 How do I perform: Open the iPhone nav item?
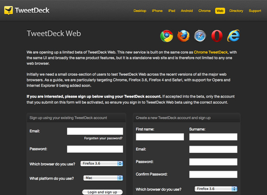click(x=157, y=11)
